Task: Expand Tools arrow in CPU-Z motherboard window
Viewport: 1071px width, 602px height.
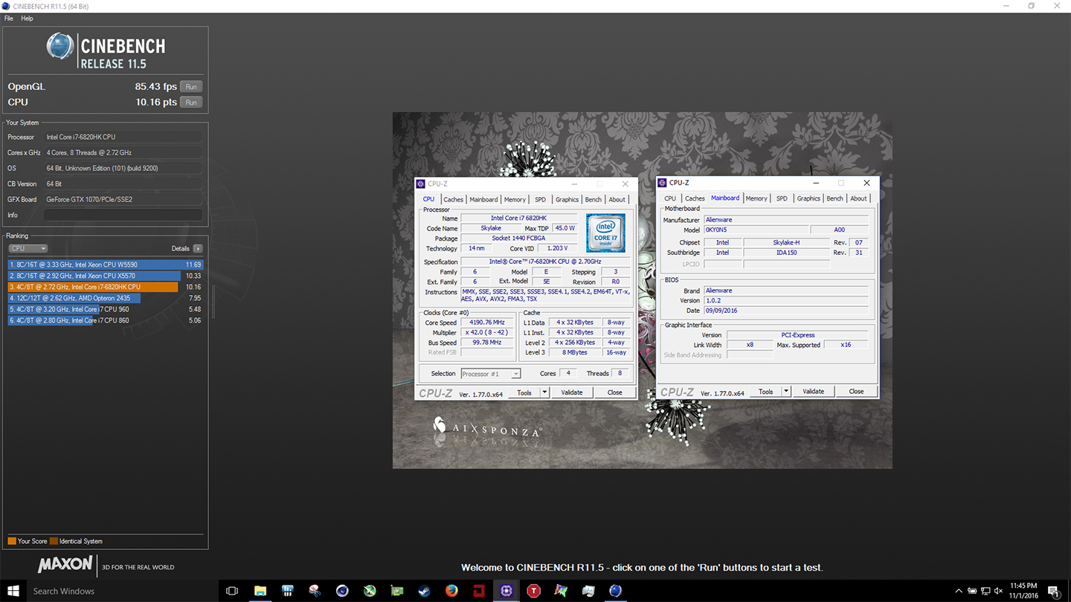Action: tap(786, 392)
